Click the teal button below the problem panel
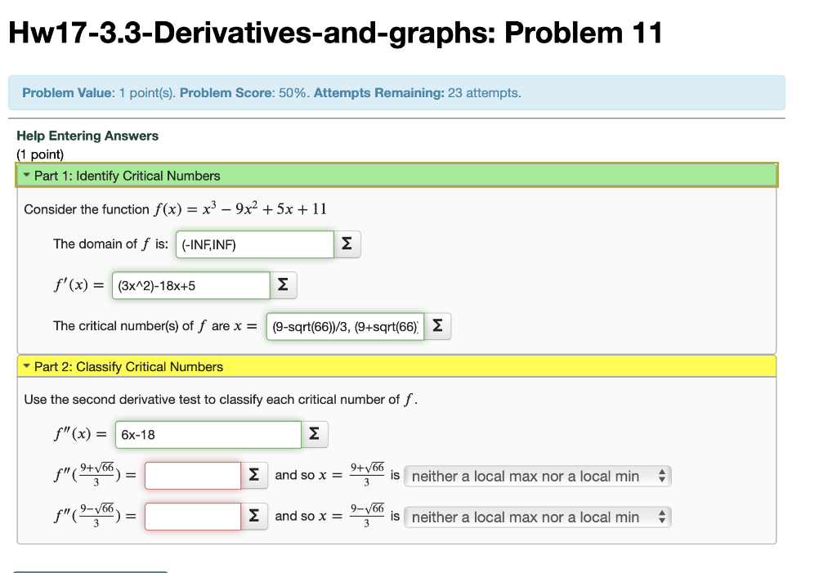The image size is (837, 573). [x=90, y=571]
